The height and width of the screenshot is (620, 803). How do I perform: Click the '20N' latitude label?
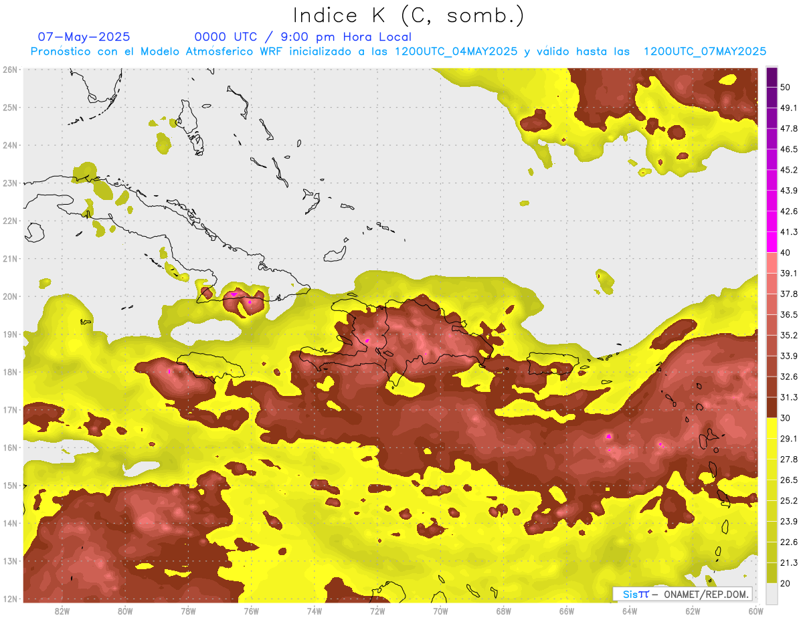[x=10, y=296]
